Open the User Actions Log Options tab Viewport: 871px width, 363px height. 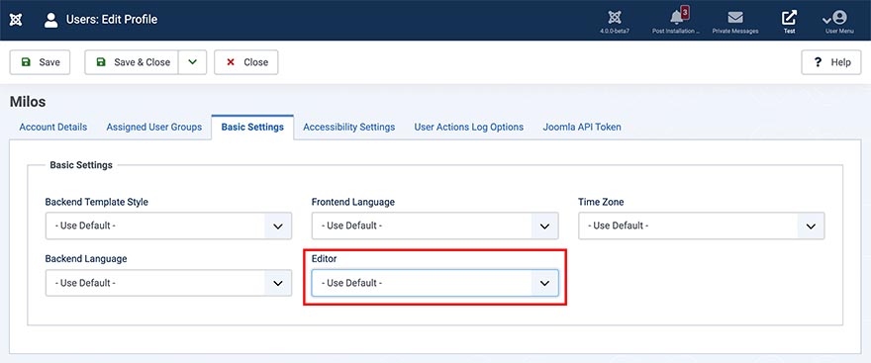point(469,128)
